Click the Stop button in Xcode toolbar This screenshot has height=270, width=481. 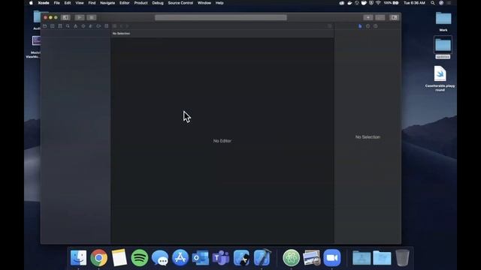(92, 17)
